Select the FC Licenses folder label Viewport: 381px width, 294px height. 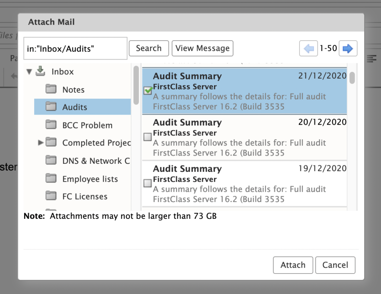85,196
